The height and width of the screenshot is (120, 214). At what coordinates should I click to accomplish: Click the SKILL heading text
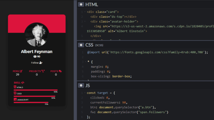(17, 82)
